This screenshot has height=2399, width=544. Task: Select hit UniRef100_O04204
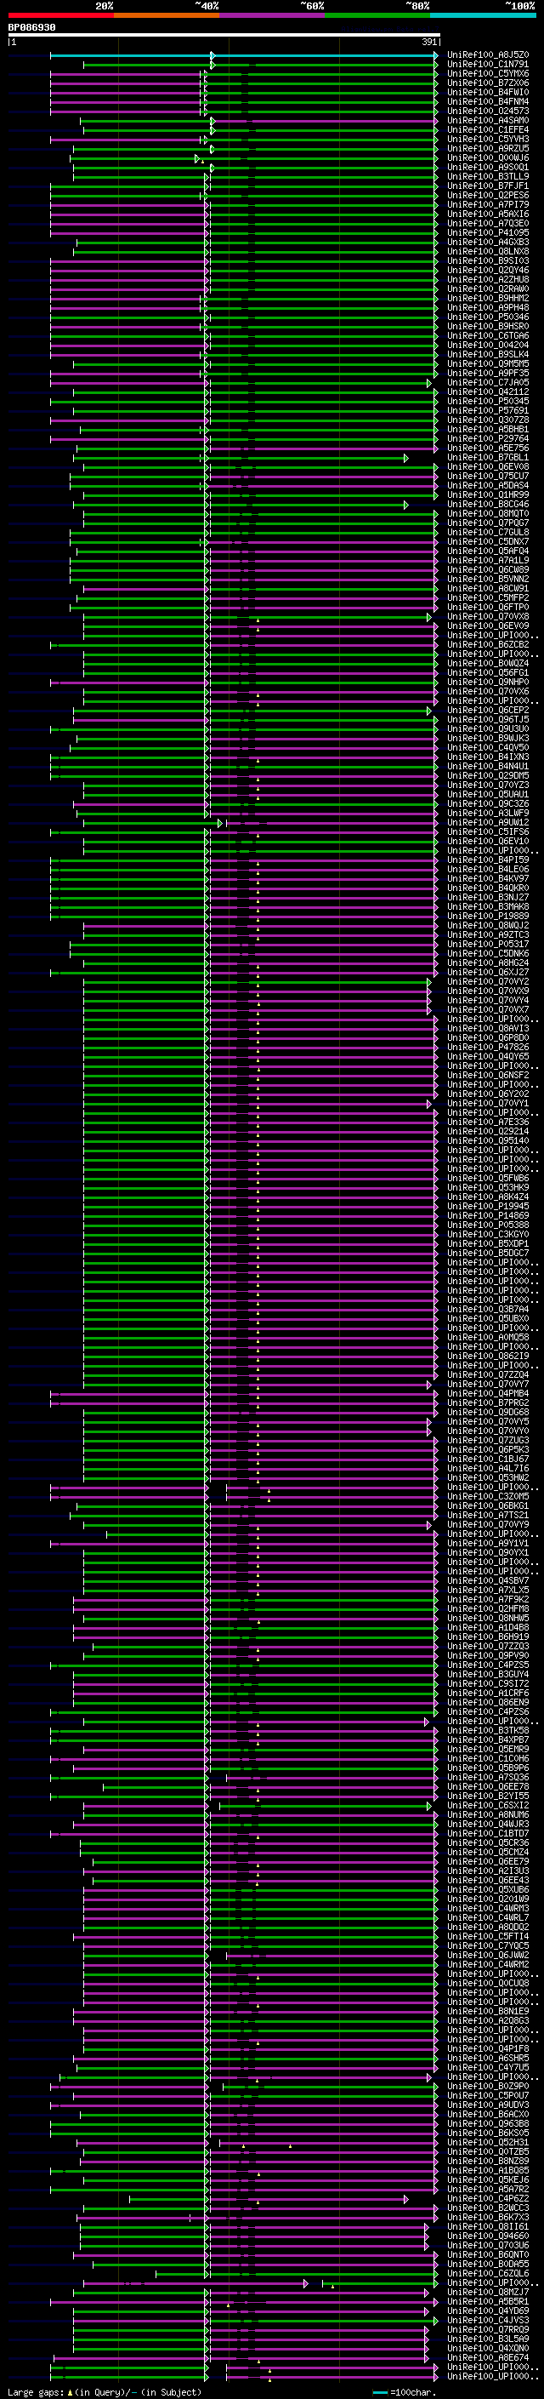488,345
